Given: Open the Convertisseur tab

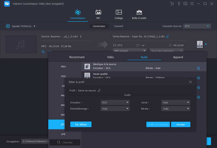Looking at the screenshot, I should coord(78,15).
